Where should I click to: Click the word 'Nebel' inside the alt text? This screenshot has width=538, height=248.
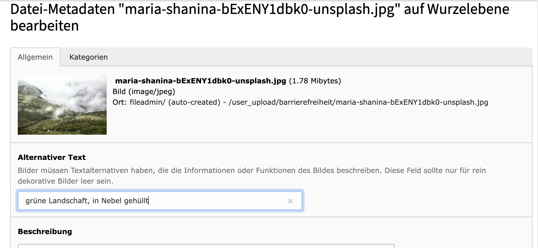coord(111,201)
